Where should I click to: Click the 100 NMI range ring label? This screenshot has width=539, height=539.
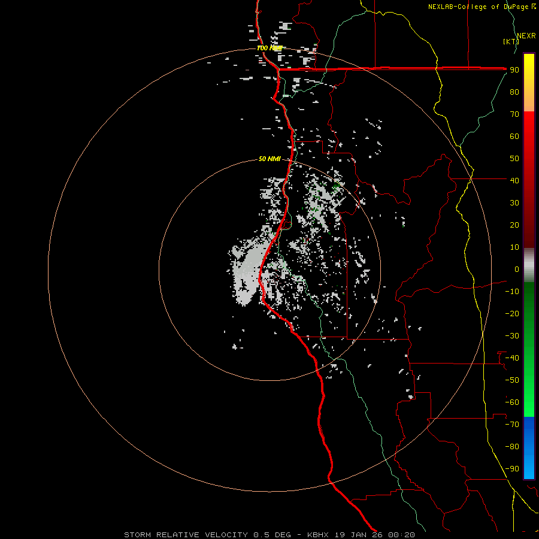pyautogui.click(x=269, y=48)
